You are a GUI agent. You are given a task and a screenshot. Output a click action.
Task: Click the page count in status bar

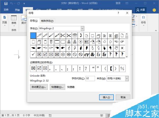click(10, 115)
